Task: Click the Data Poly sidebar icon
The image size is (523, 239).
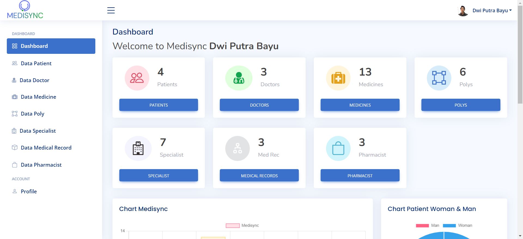Action: [14, 114]
